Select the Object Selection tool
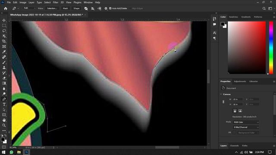Screen dimensions: 276x155 coord(4,36)
